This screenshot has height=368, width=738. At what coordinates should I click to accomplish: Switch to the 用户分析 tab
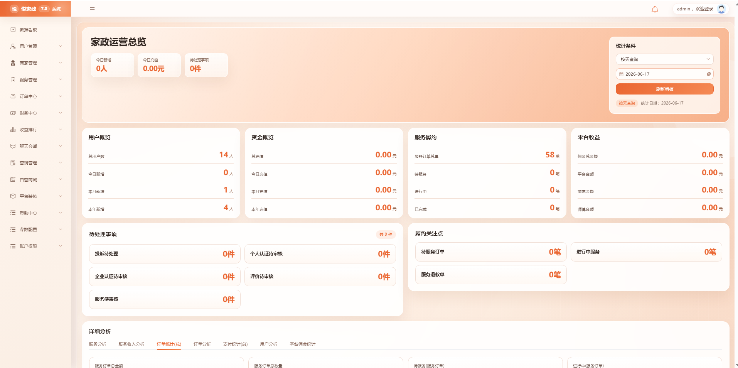(269, 344)
